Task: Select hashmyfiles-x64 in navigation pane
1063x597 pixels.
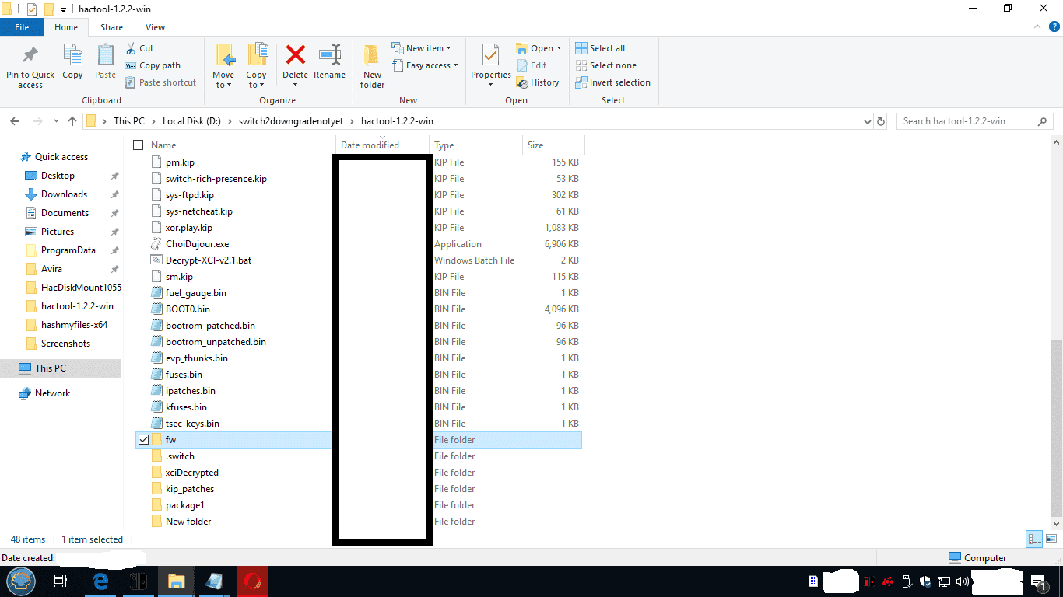Action: point(74,325)
